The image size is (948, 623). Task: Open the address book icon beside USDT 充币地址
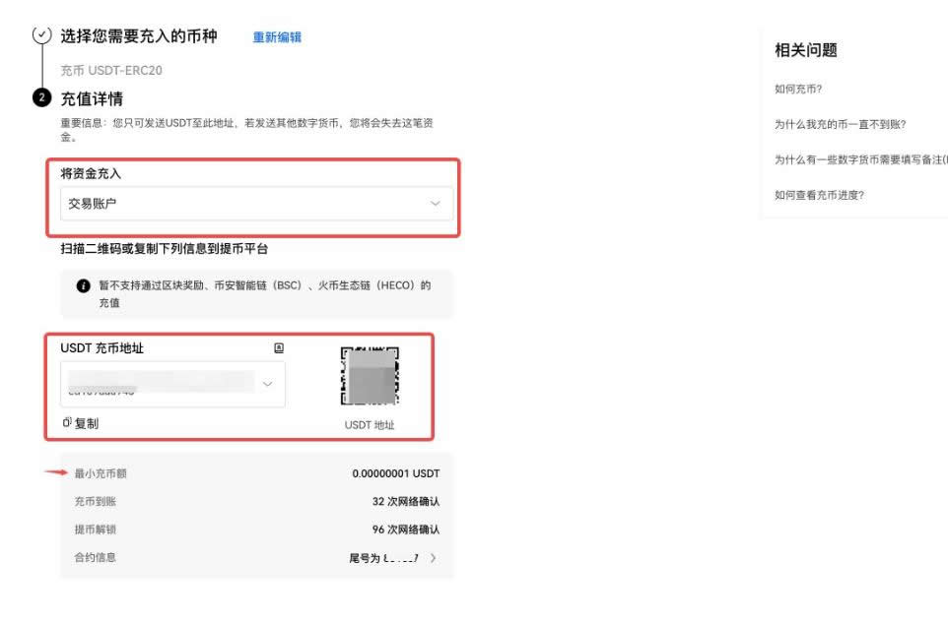279,348
